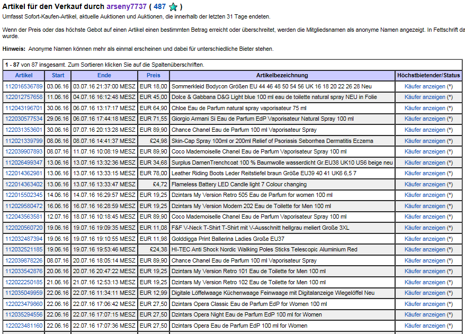The height and width of the screenshot is (334, 465).
Task: Click the star icon next to feedback score
Action: pos(173,7)
